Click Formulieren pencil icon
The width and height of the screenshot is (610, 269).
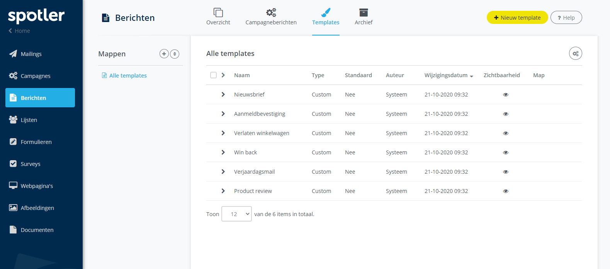coord(13,142)
